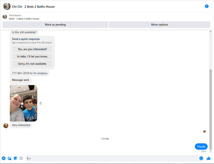Open More options for listing
This screenshot has width=214, height=164.
[160, 25]
